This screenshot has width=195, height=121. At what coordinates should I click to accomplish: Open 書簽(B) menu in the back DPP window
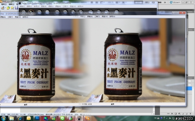pyautogui.click(x=44, y=6)
